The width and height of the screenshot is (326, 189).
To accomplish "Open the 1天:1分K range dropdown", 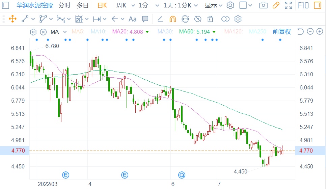I will pyautogui.click(x=181, y=5).
